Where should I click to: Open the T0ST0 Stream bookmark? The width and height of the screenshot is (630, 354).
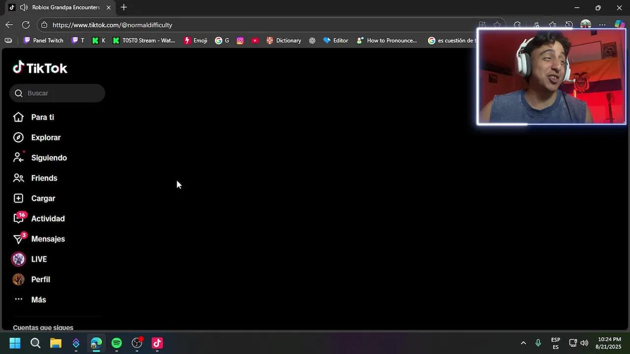tap(144, 40)
